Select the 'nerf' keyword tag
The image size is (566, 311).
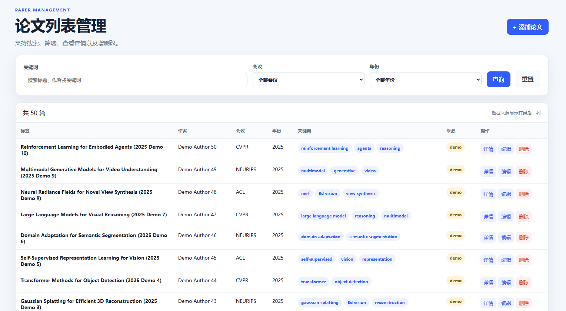point(305,193)
